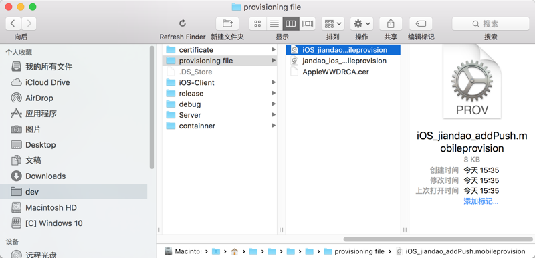Screen dimensions: 535x258
Task: Click provisioning file in path bar
Action: (354, 251)
